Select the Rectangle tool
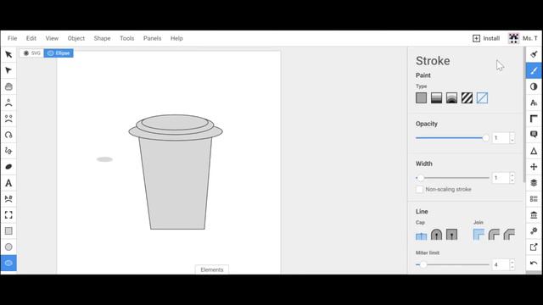 click(8, 230)
